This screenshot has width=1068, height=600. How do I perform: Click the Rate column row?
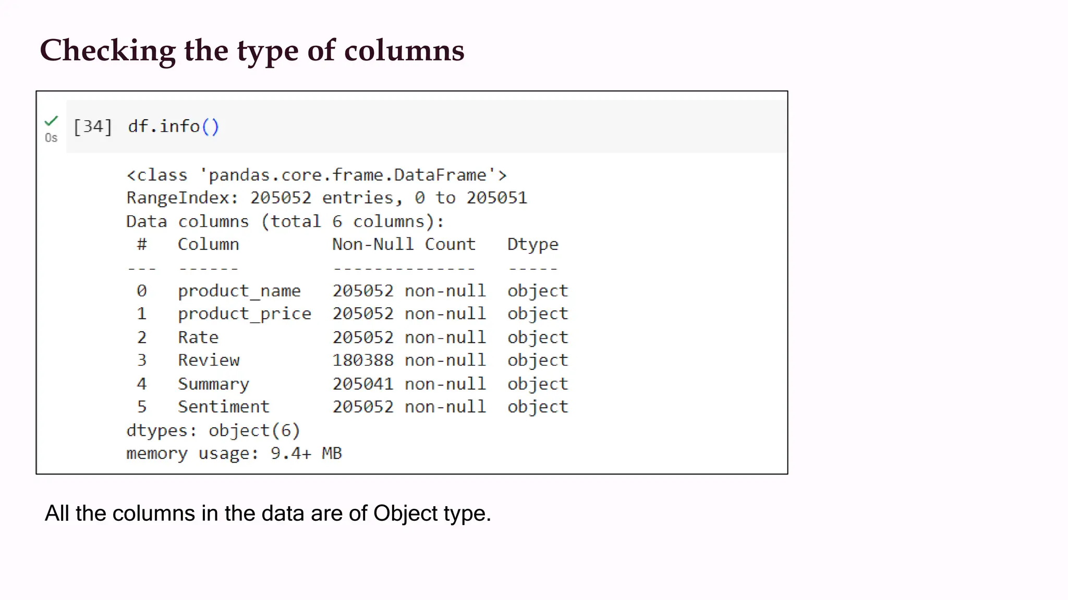click(x=198, y=337)
